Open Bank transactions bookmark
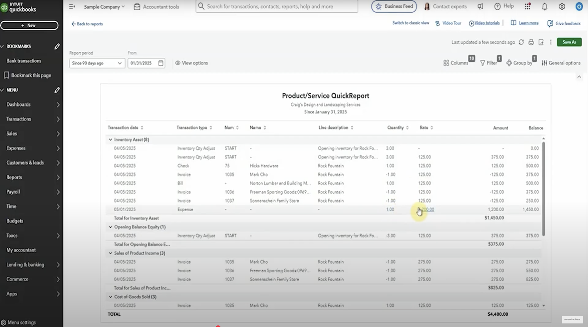Image resolution: width=588 pixels, height=327 pixels. (x=24, y=61)
